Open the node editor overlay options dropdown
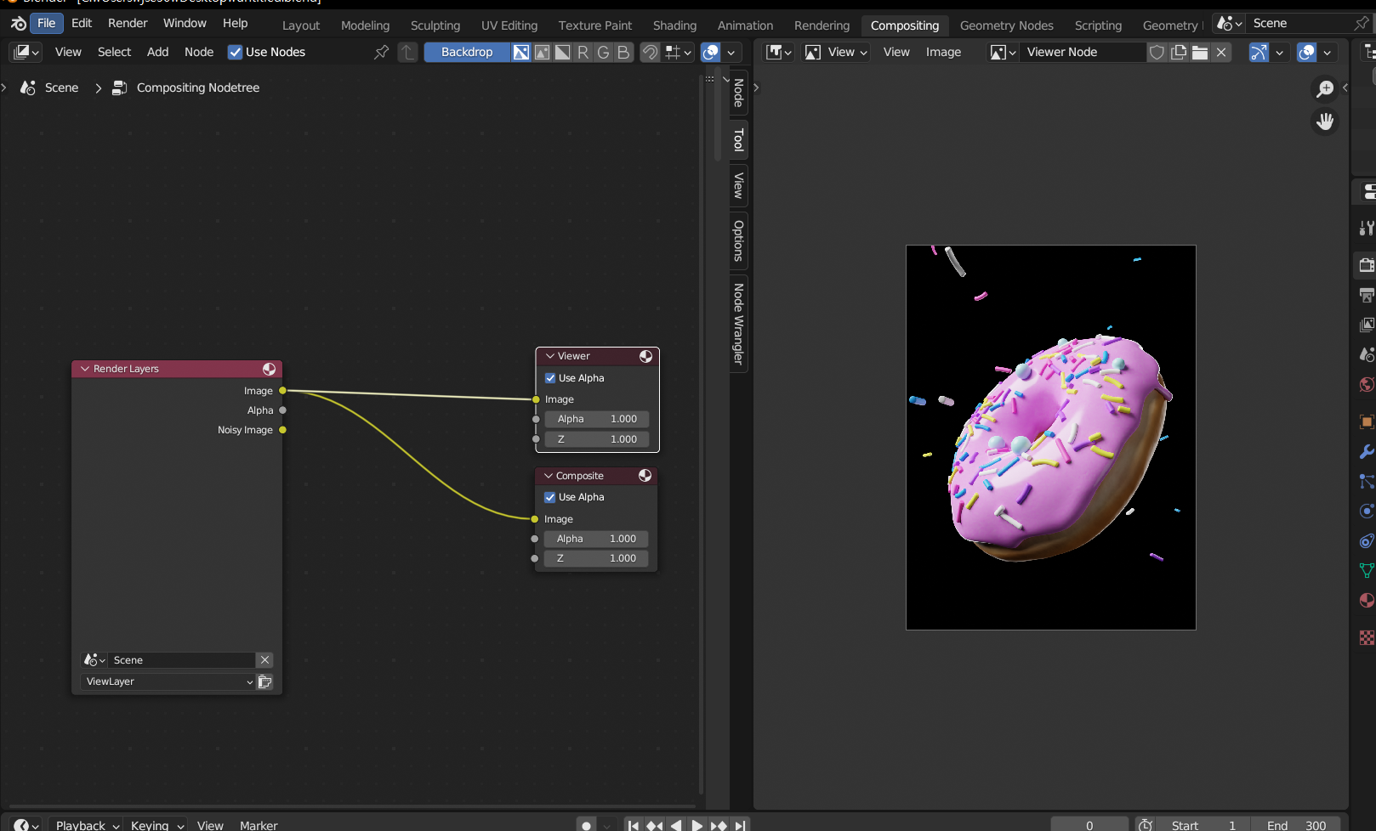Screen dimensions: 1376x831 point(731,52)
